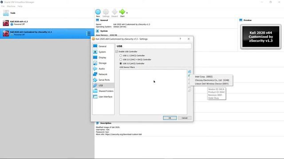This screenshot has height=159, width=284.
Task: Open the Storage settings category
Action: pyautogui.click(x=103, y=63)
